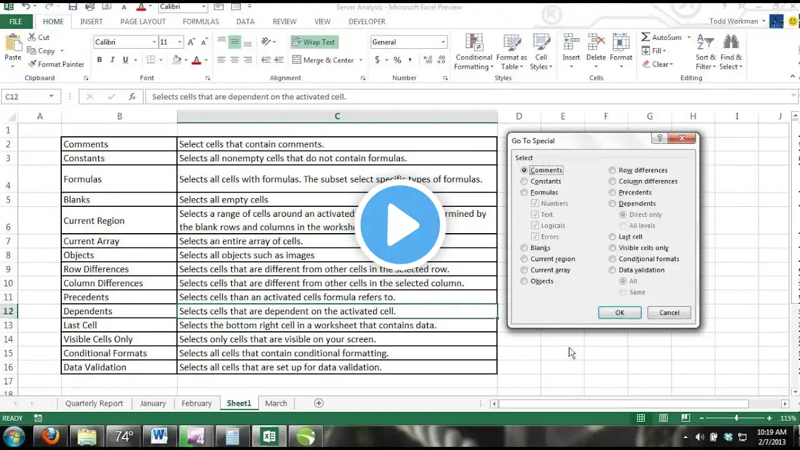The image size is (800, 450).
Task: Open the font name dropdown in ribbon
Action: click(154, 42)
